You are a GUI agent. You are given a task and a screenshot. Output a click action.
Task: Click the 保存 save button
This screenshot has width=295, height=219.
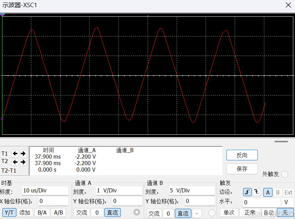tap(242, 169)
